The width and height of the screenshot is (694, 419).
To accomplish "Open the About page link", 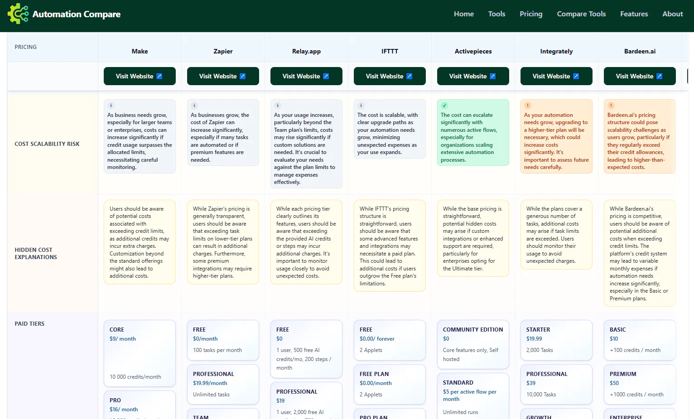I will [673, 14].
